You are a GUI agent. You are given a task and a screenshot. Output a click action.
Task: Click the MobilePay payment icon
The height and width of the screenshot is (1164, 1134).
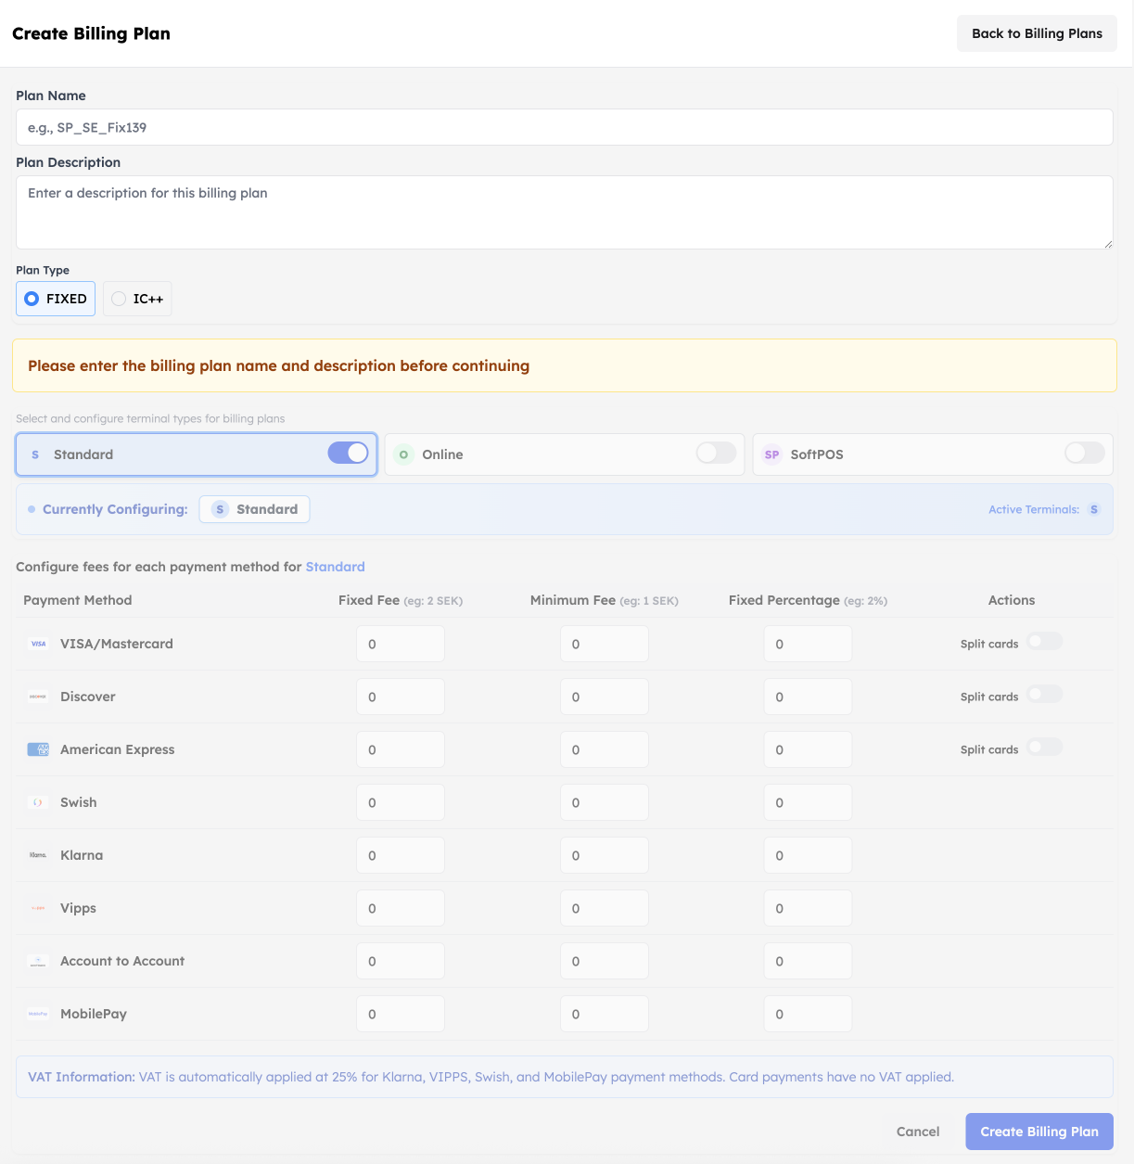38,1013
